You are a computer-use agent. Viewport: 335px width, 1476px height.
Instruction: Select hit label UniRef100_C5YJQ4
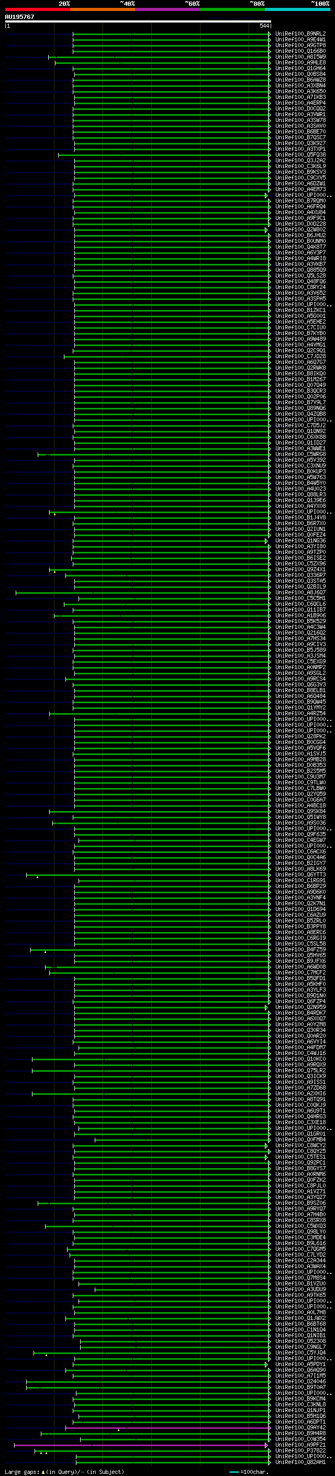300,1353
